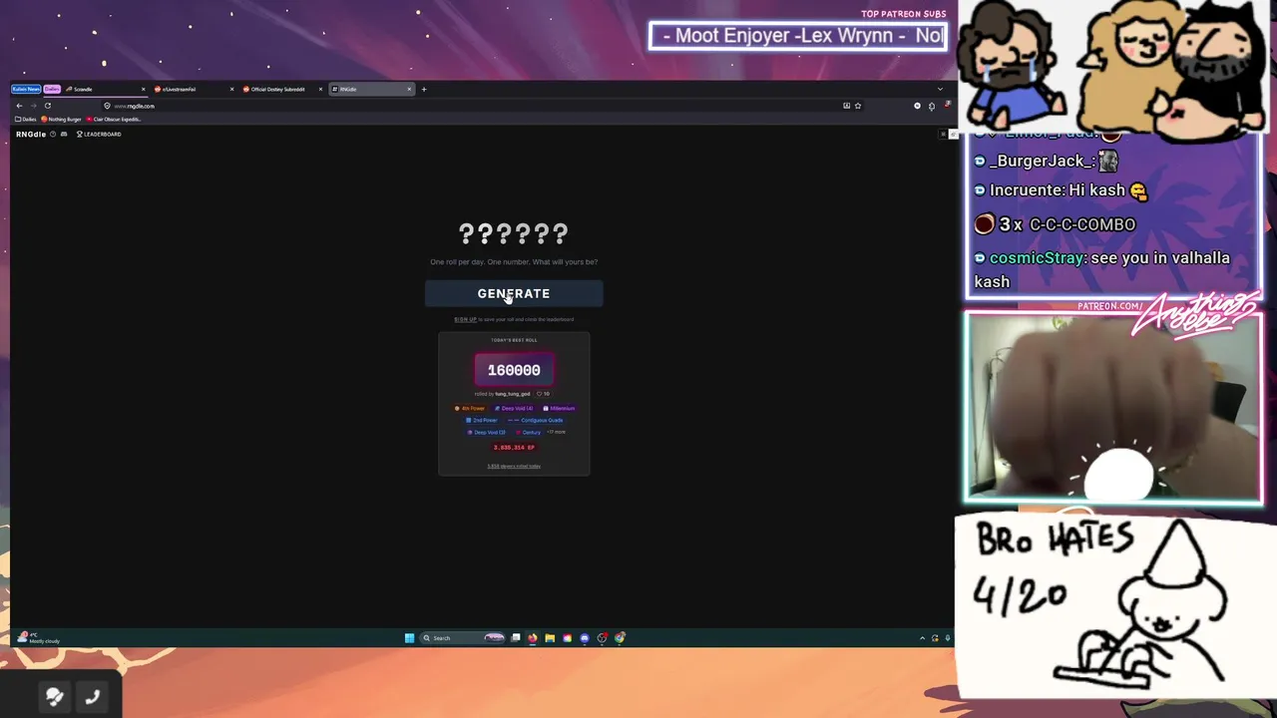Viewport: 1277px width, 718px height.
Task: Open the Kulinis News tab group
Action: coord(26,89)
